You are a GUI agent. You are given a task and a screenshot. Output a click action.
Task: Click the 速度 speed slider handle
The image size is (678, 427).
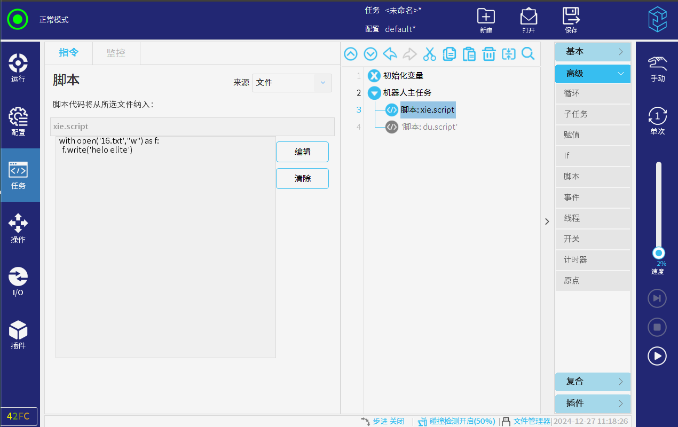659,252
